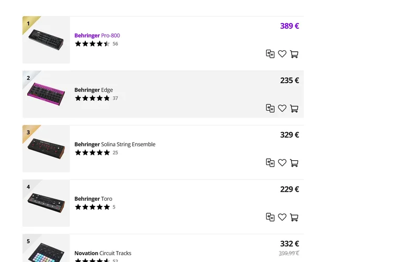Add Behringer Toro to shopping cart
Viewport: 419px width, 262px height.
[x=294, y=217]
